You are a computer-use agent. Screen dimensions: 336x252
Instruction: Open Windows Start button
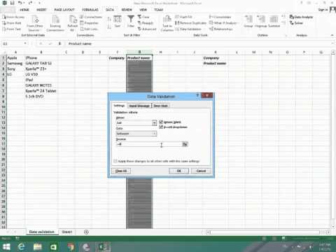(x=6, y=246)
